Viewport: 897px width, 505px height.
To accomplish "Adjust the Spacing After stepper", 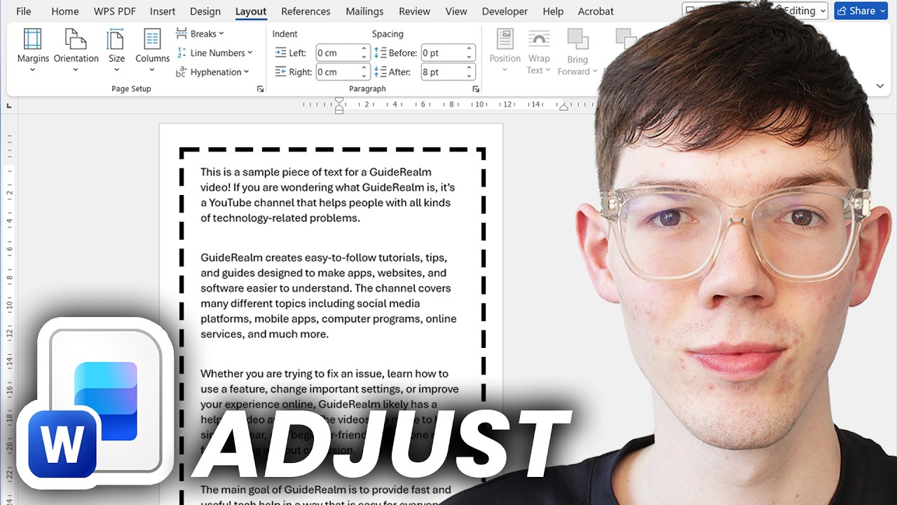I will [x=469, y=72].
